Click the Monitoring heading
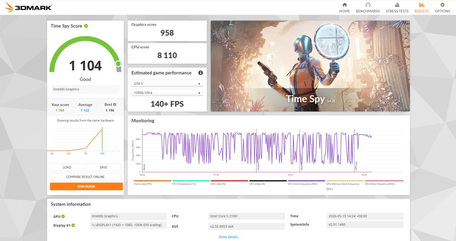Image resolution: width=456 pixels, height=241 pixels. [143, 120]
